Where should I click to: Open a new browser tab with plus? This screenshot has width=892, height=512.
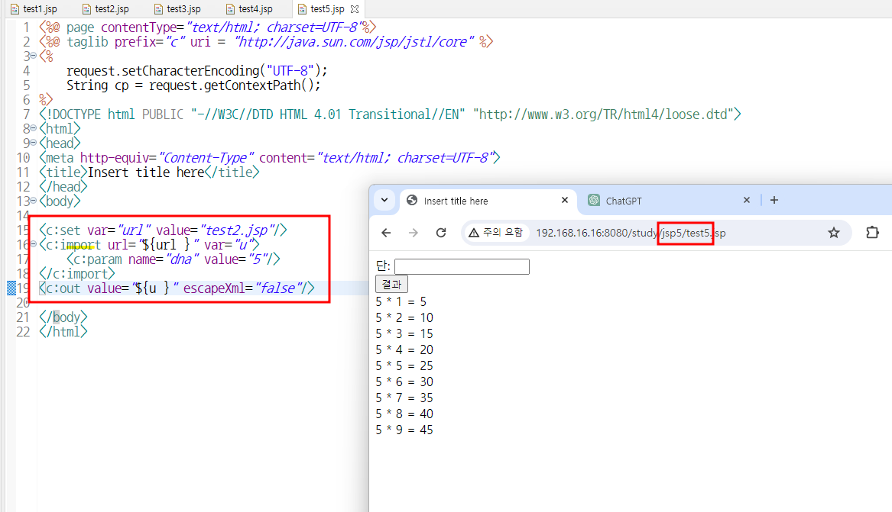(774, 200)
